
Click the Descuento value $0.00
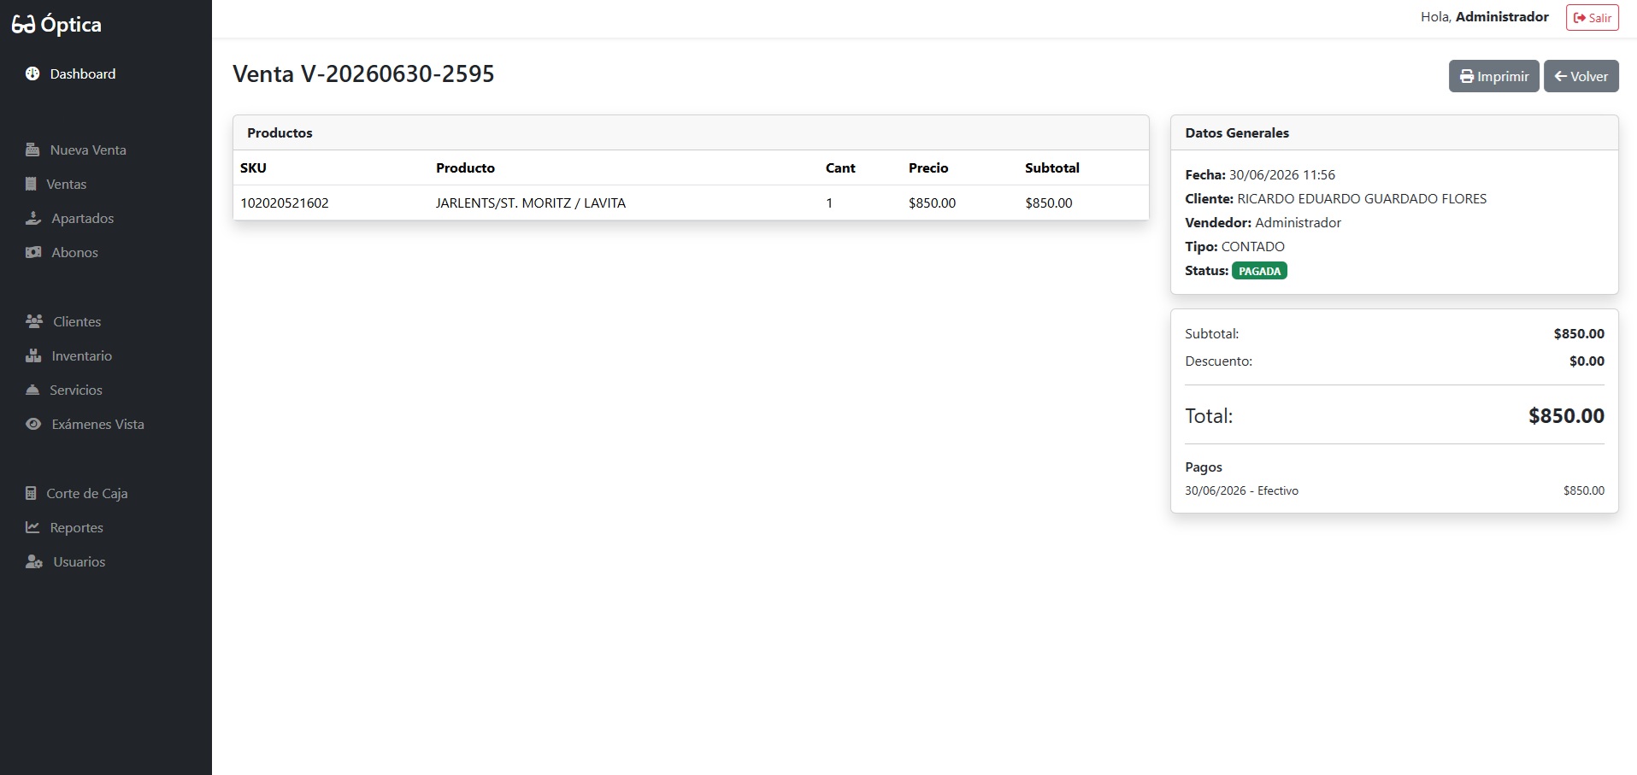tap(1587, 361)
